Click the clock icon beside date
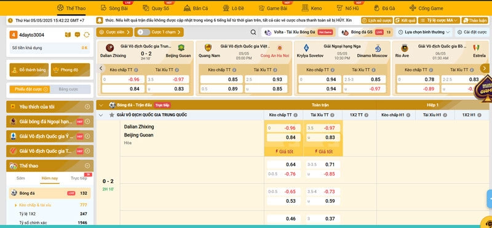The height and width of the screenshot is (228, 492). click(10, 20)
